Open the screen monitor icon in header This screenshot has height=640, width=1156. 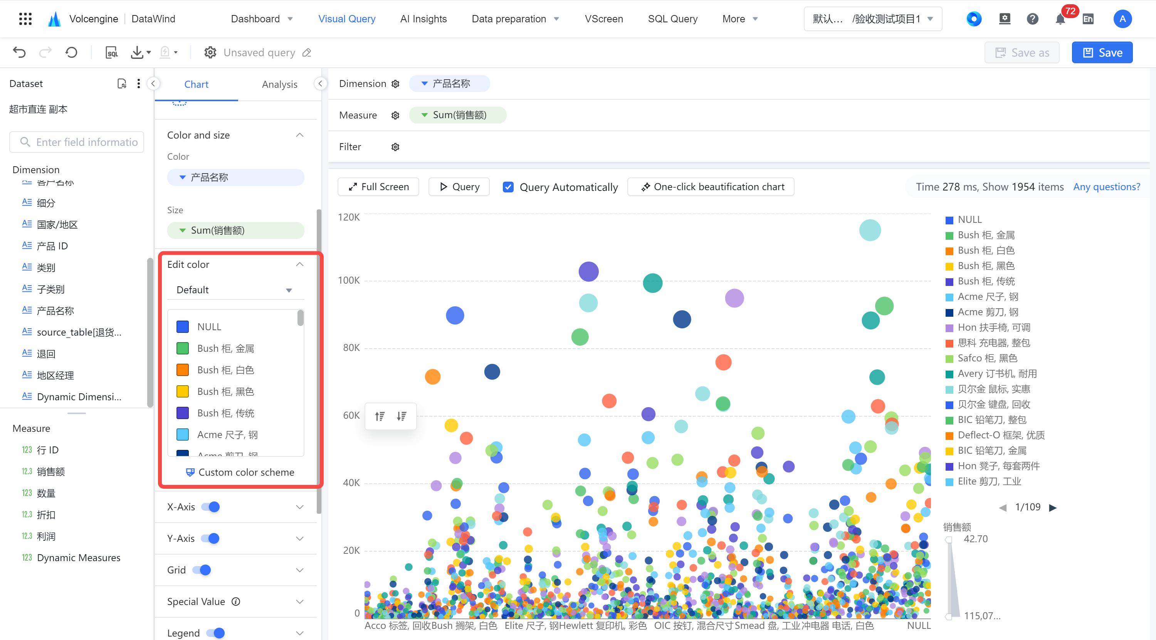[x=1005, y=19]
